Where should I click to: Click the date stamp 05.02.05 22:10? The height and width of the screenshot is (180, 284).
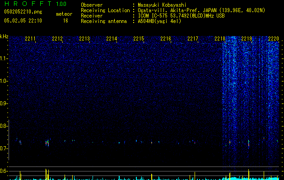tap(23, 21)
